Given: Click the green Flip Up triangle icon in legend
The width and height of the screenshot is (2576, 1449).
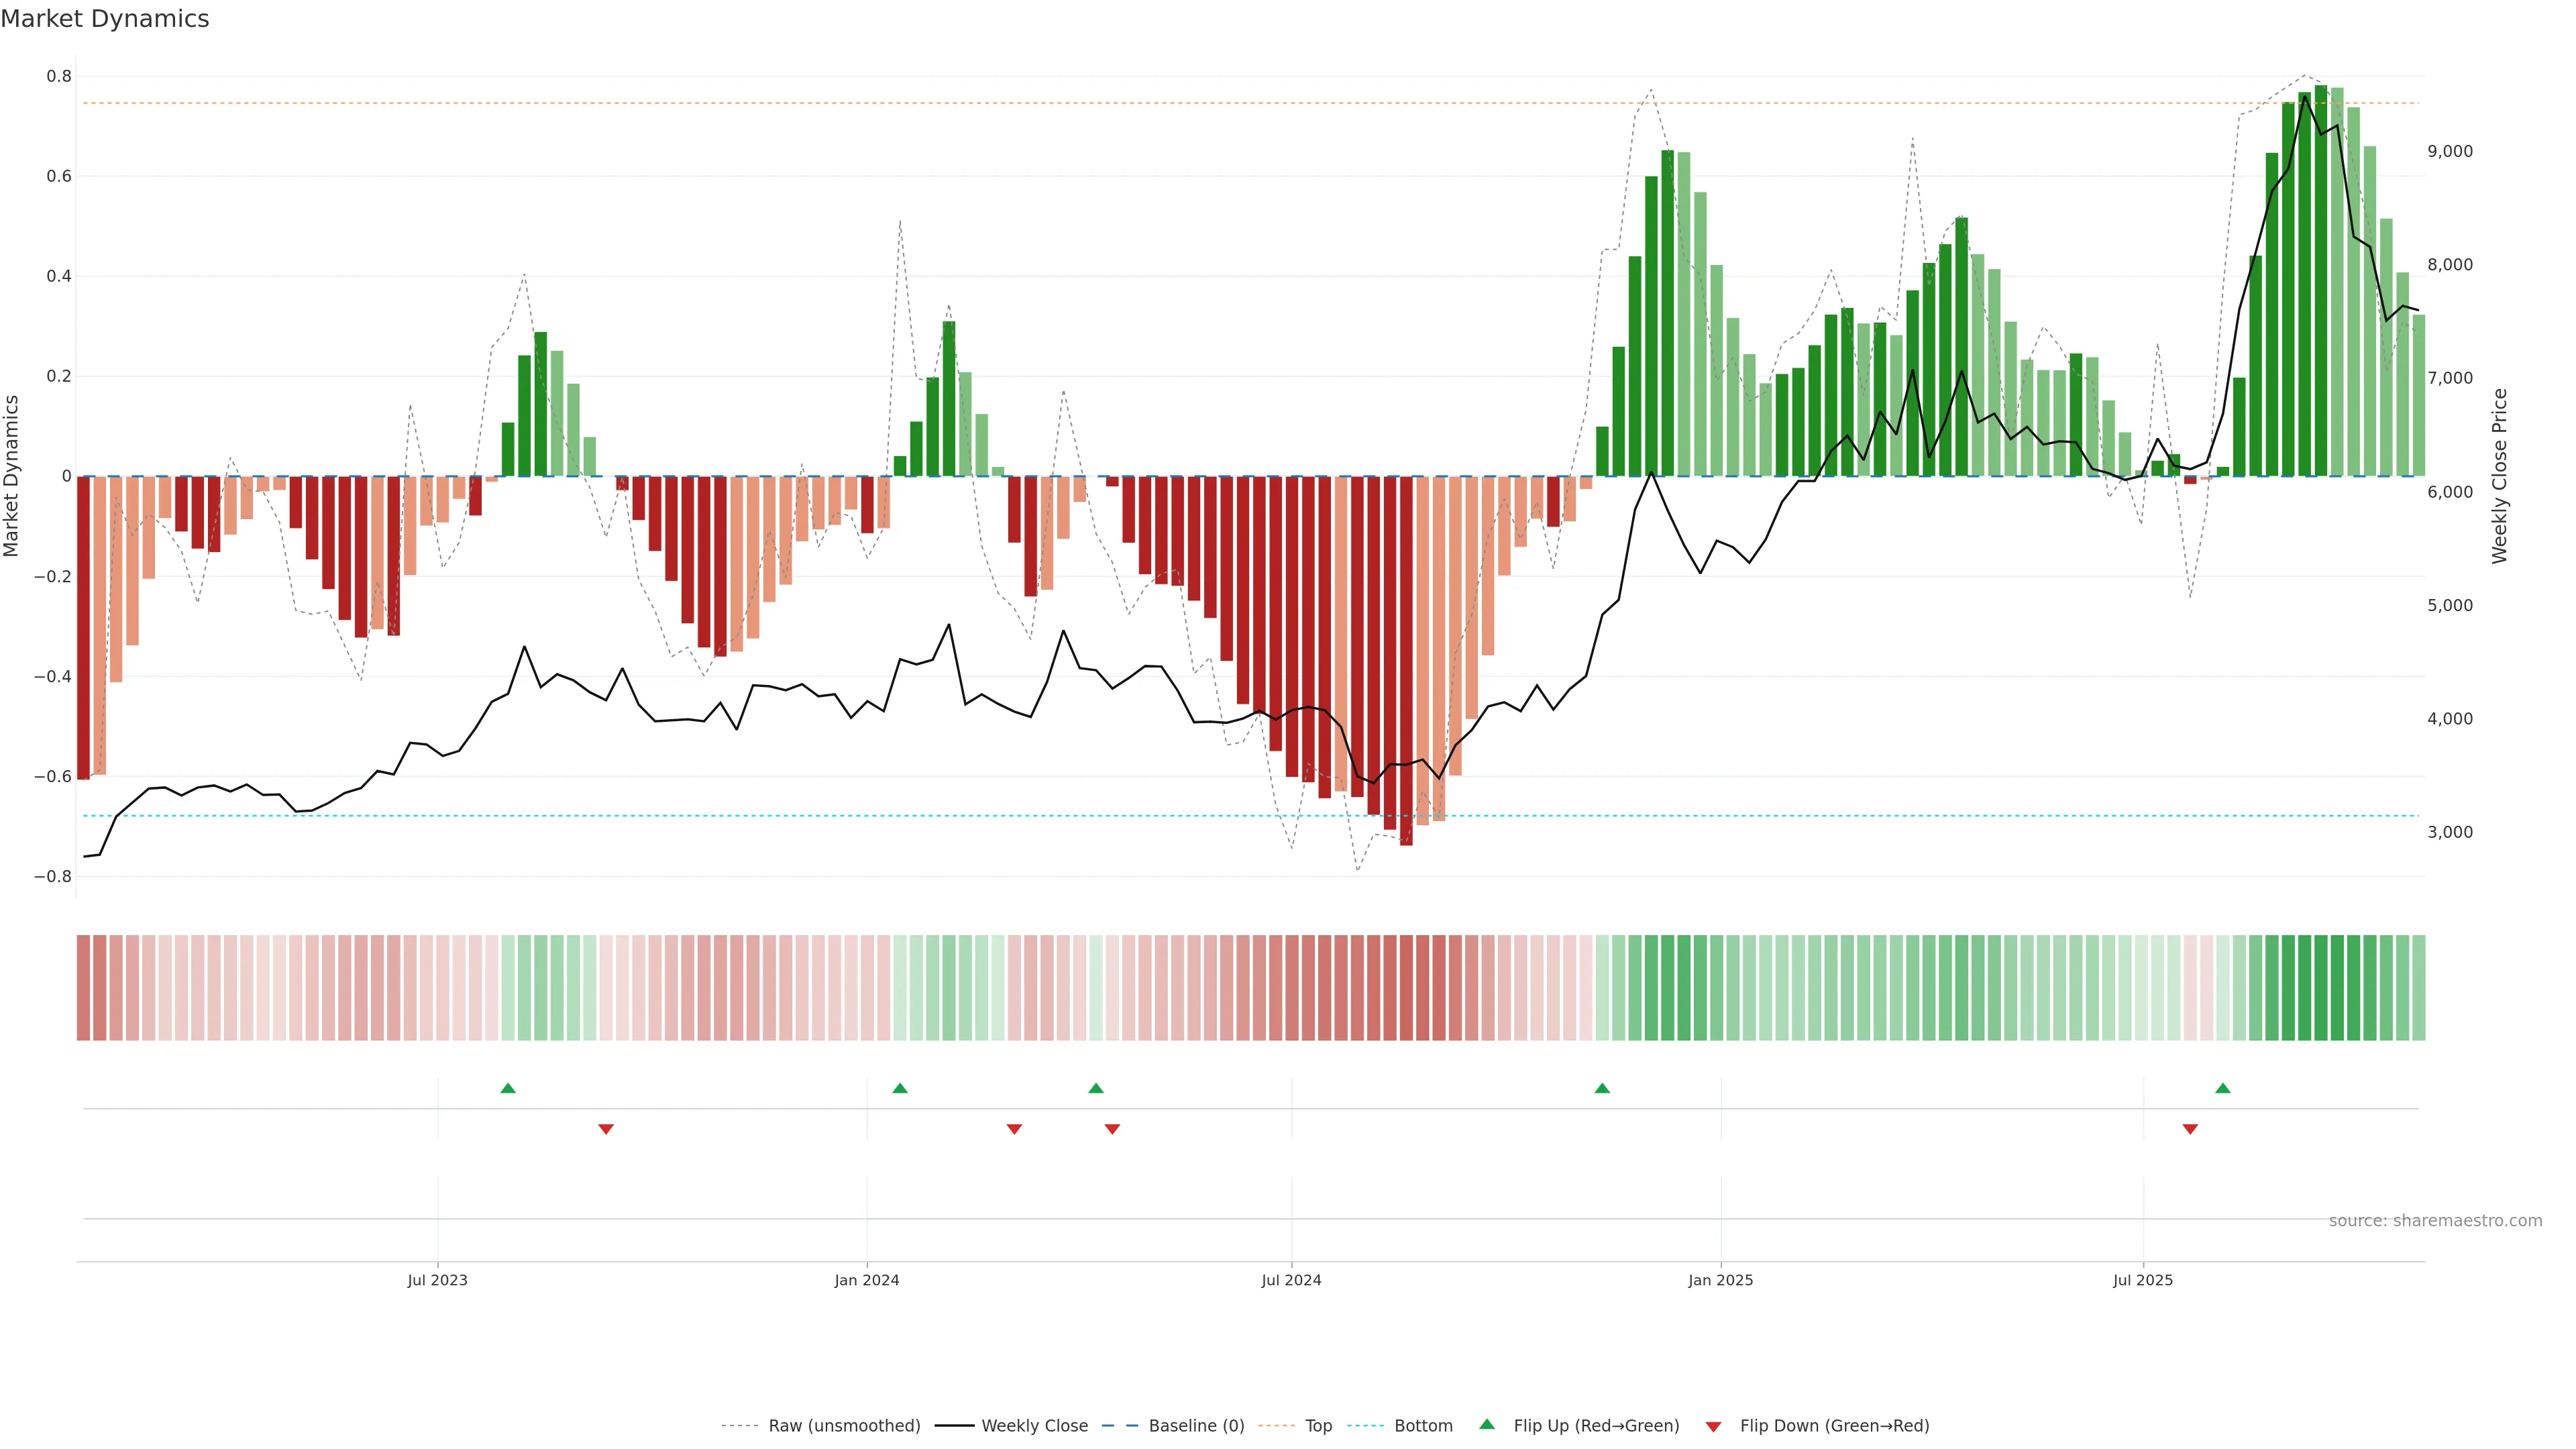Looking at the screenshot, I should coord(1487,1425).
